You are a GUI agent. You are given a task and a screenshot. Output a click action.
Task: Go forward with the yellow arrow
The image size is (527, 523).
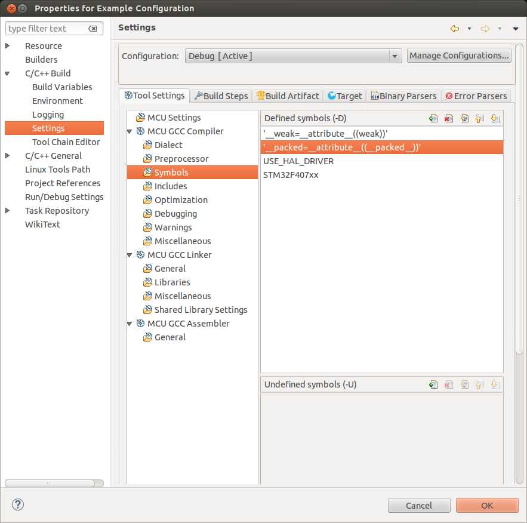tap(485, 29)
